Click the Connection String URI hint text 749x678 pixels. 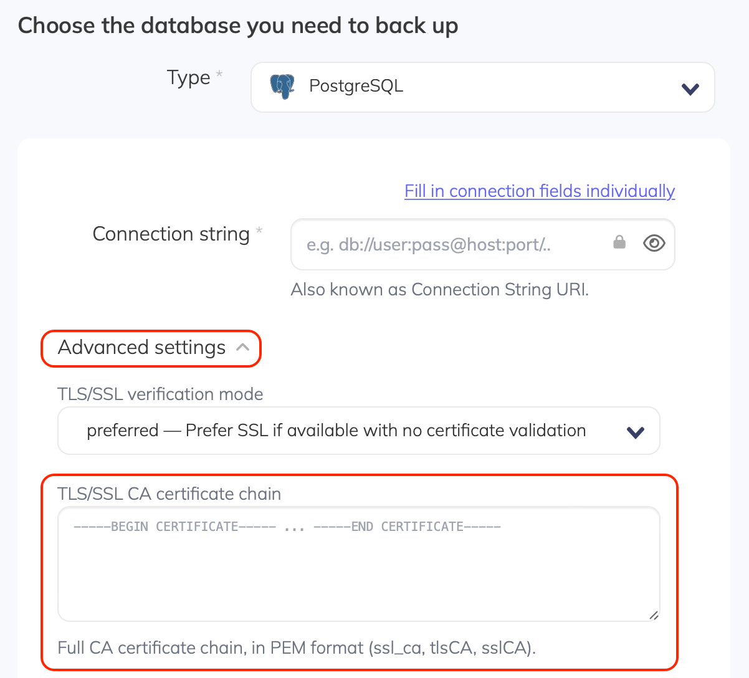[x=440, y=289]
